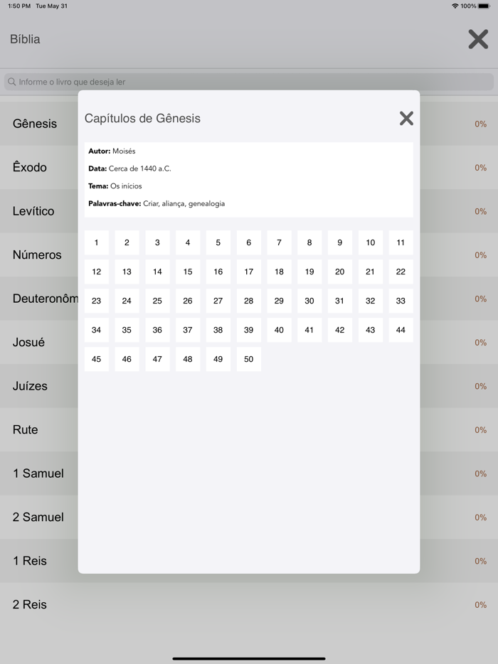Open chapter 44 of Gênesis
The width and height of the screenshot is (498, 664).
click(x=401, y=330)
